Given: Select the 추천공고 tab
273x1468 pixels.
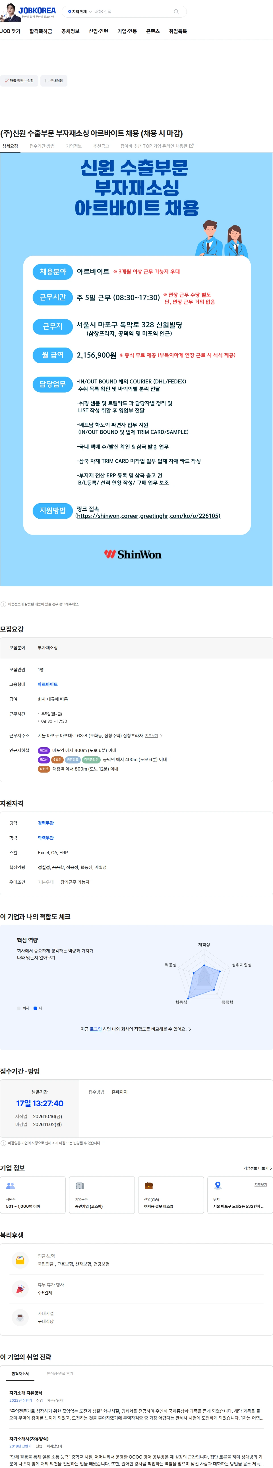Looking at the screenshot, I should 101,146.
